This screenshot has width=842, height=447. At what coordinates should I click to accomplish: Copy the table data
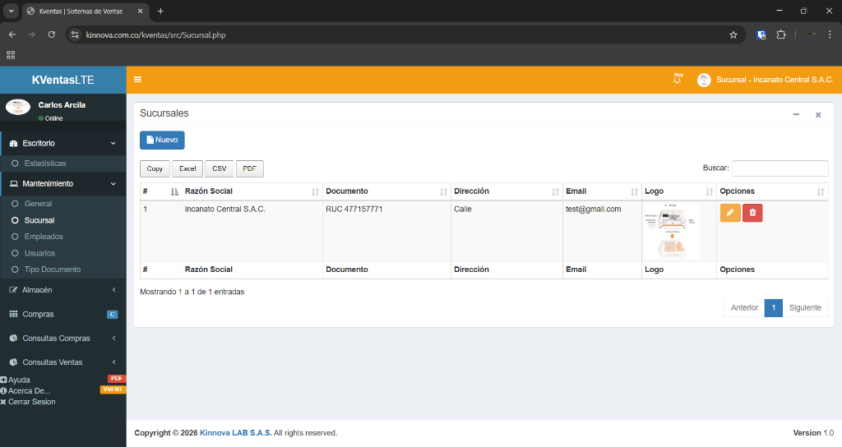click(155, 168)
